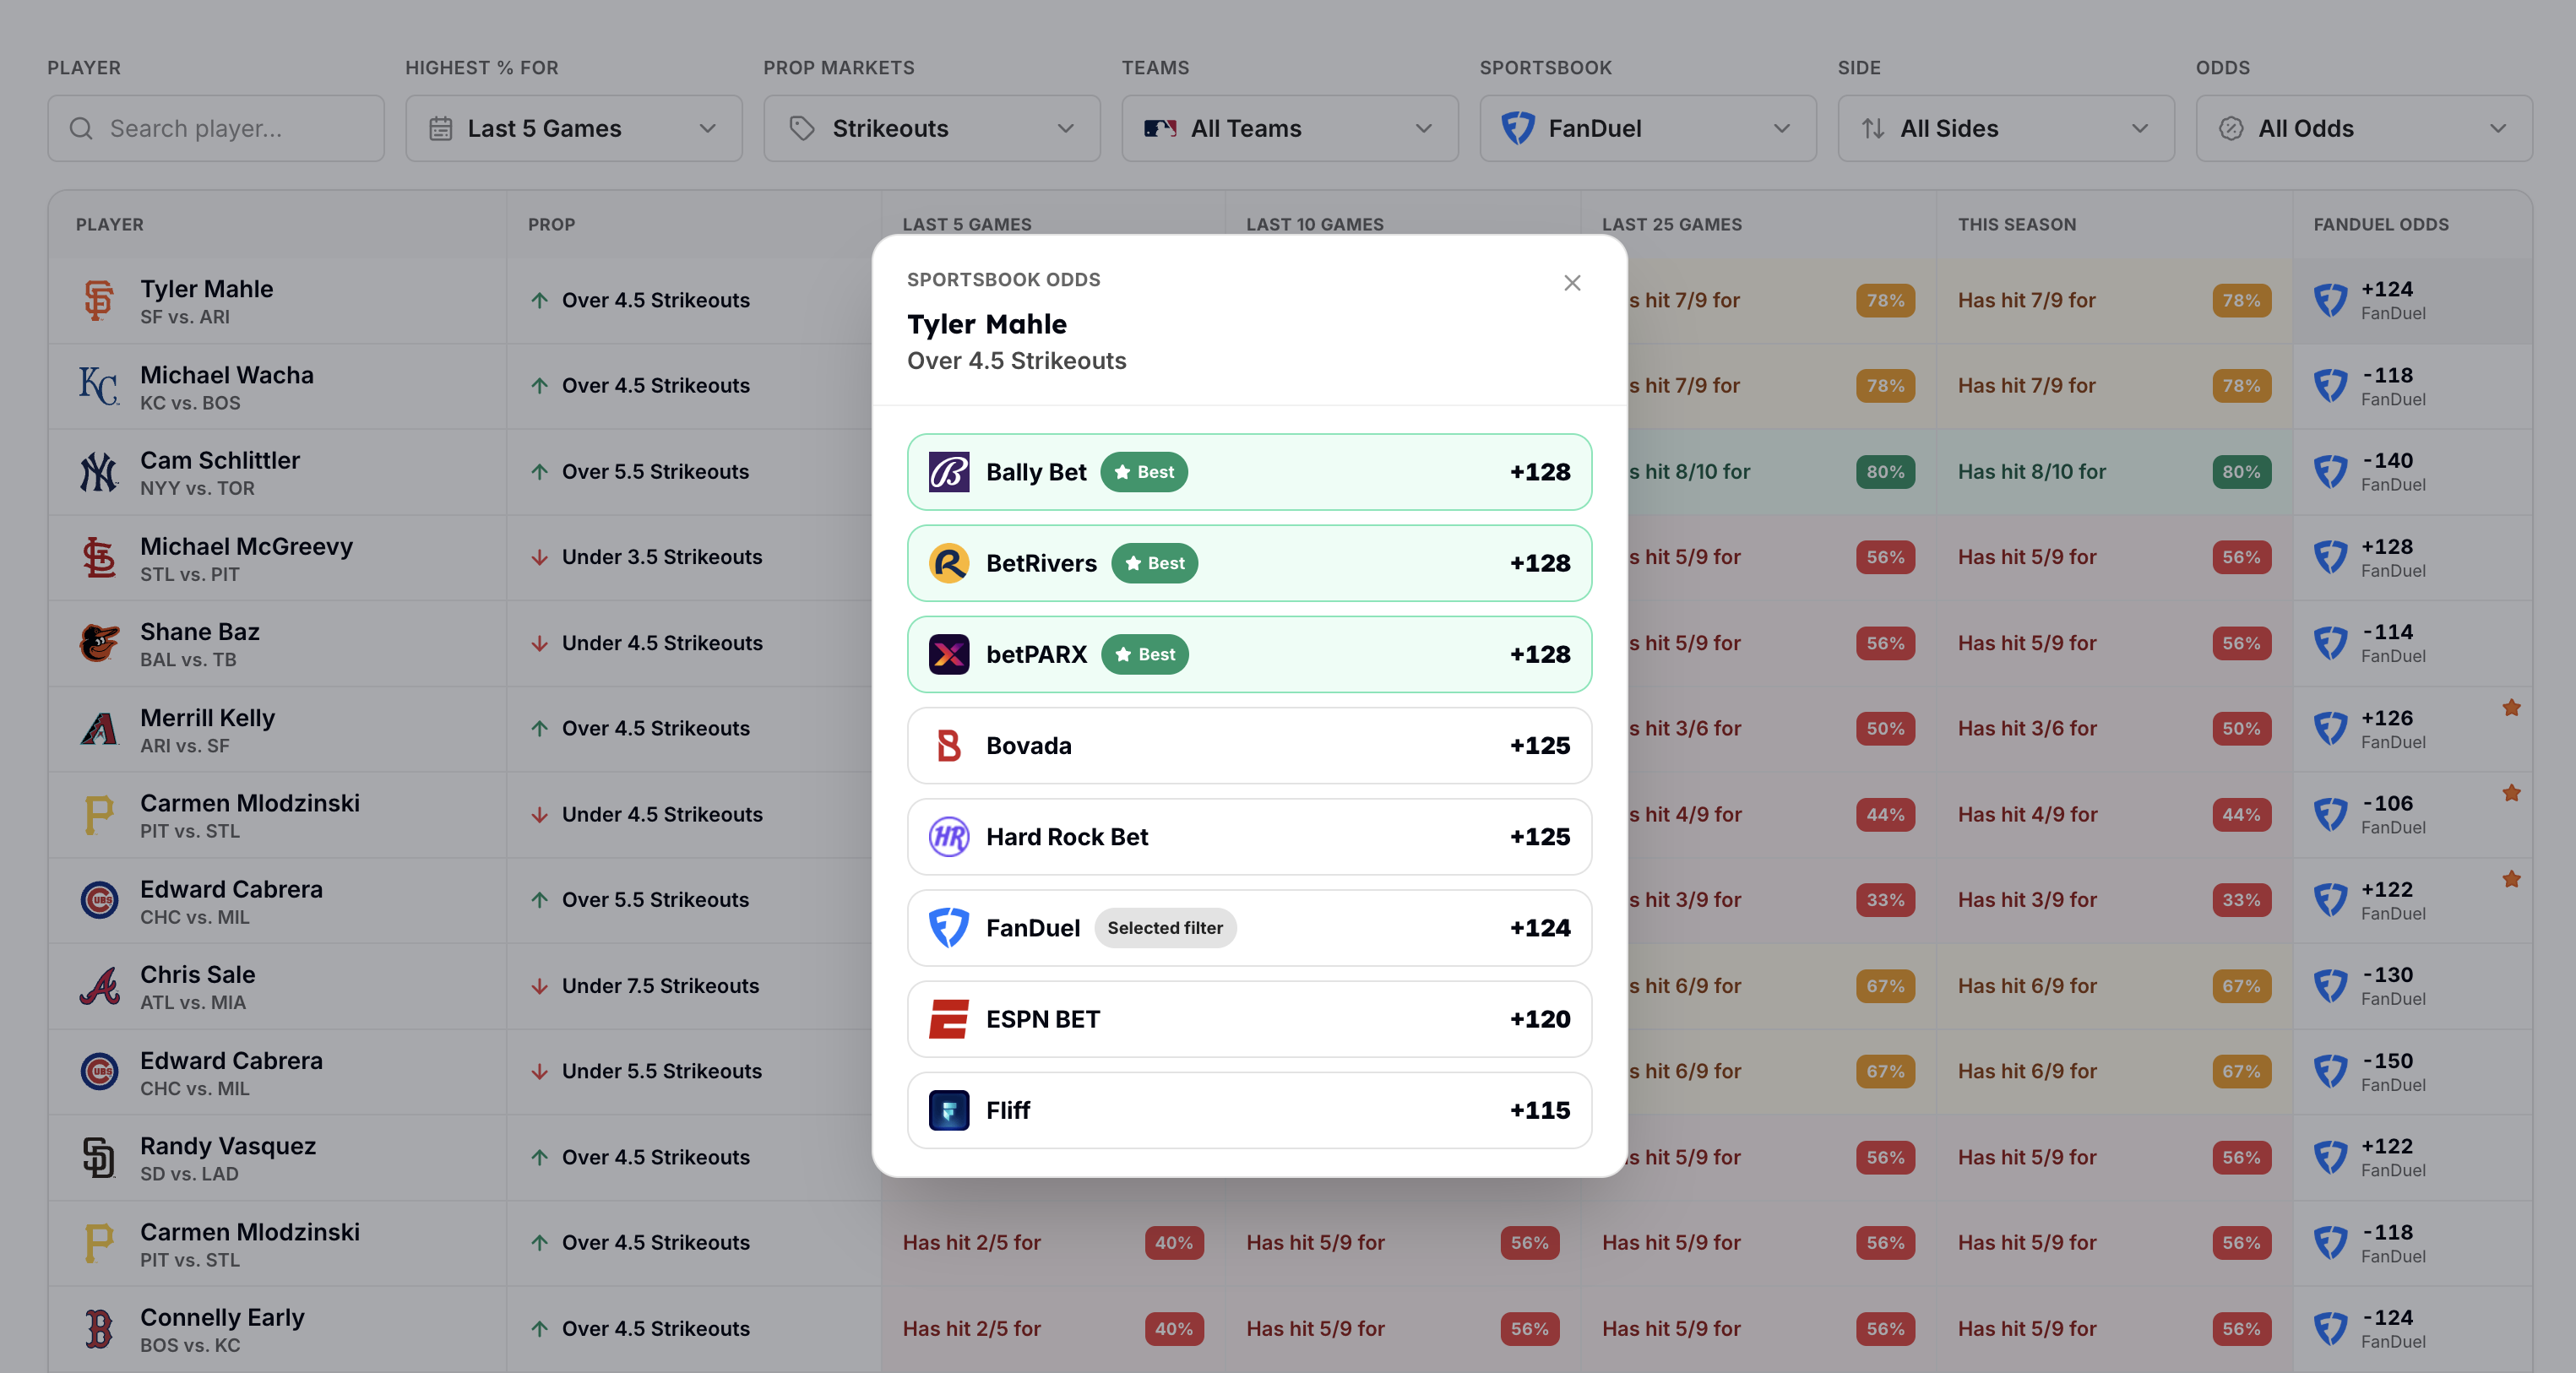Sort by the FanDuel Odds column header
Screen dimensions: 2576x1373
(2381, 224)
